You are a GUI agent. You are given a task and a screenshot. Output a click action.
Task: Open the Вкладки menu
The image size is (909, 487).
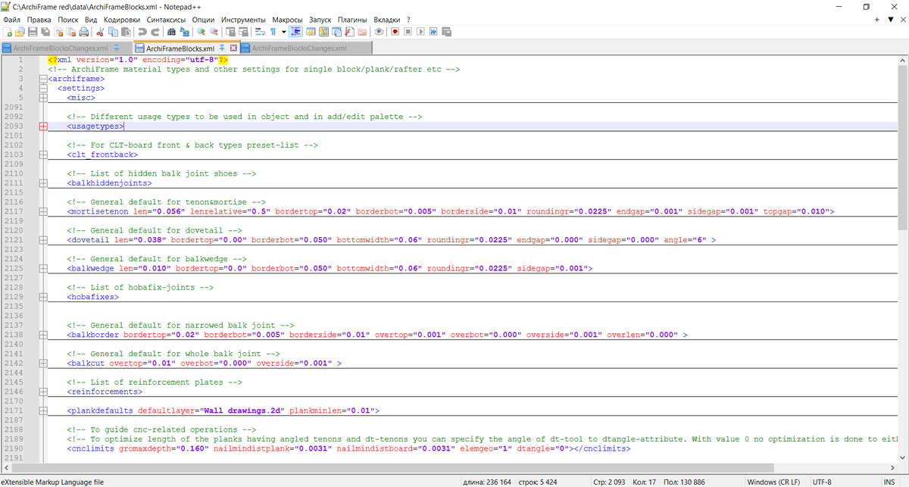(388, 19)
